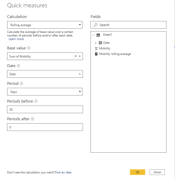Select the Sheet1 table name

tap(107, 35)
